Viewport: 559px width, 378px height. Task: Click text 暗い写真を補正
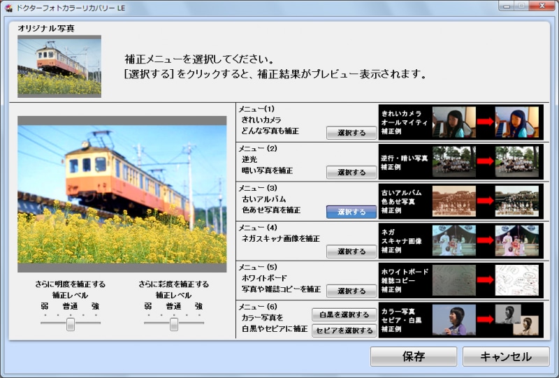pyautogui.click(x=267, y=170)
